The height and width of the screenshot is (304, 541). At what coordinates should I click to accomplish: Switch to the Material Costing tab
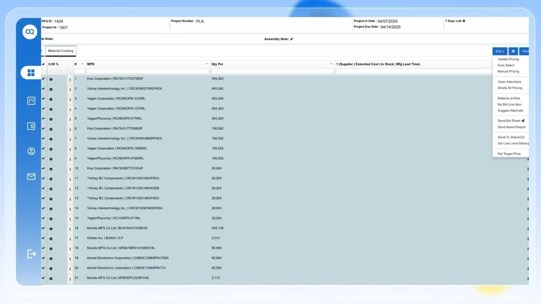click(60, 51)
